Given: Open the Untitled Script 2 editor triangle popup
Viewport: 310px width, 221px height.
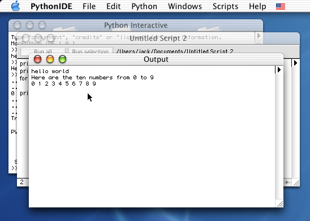Looking at the screenshot, I should tap(295, 63).
